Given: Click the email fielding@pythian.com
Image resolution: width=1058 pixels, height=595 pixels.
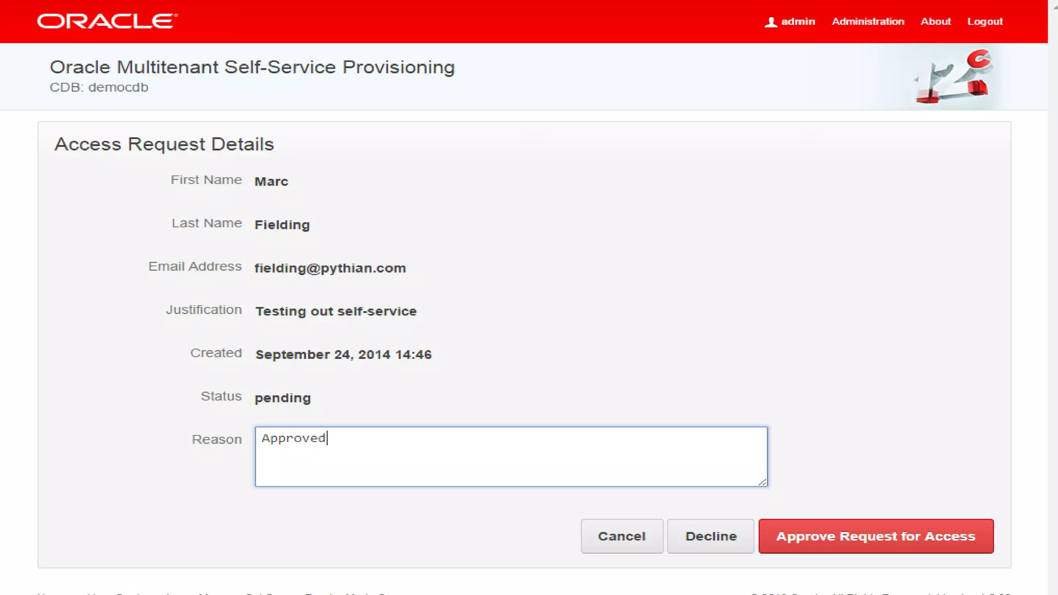Looking at the screenshot, I should 330,268.
